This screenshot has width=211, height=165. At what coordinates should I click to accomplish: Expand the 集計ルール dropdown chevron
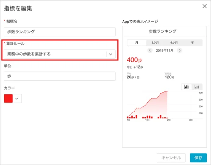pos(111,54)
